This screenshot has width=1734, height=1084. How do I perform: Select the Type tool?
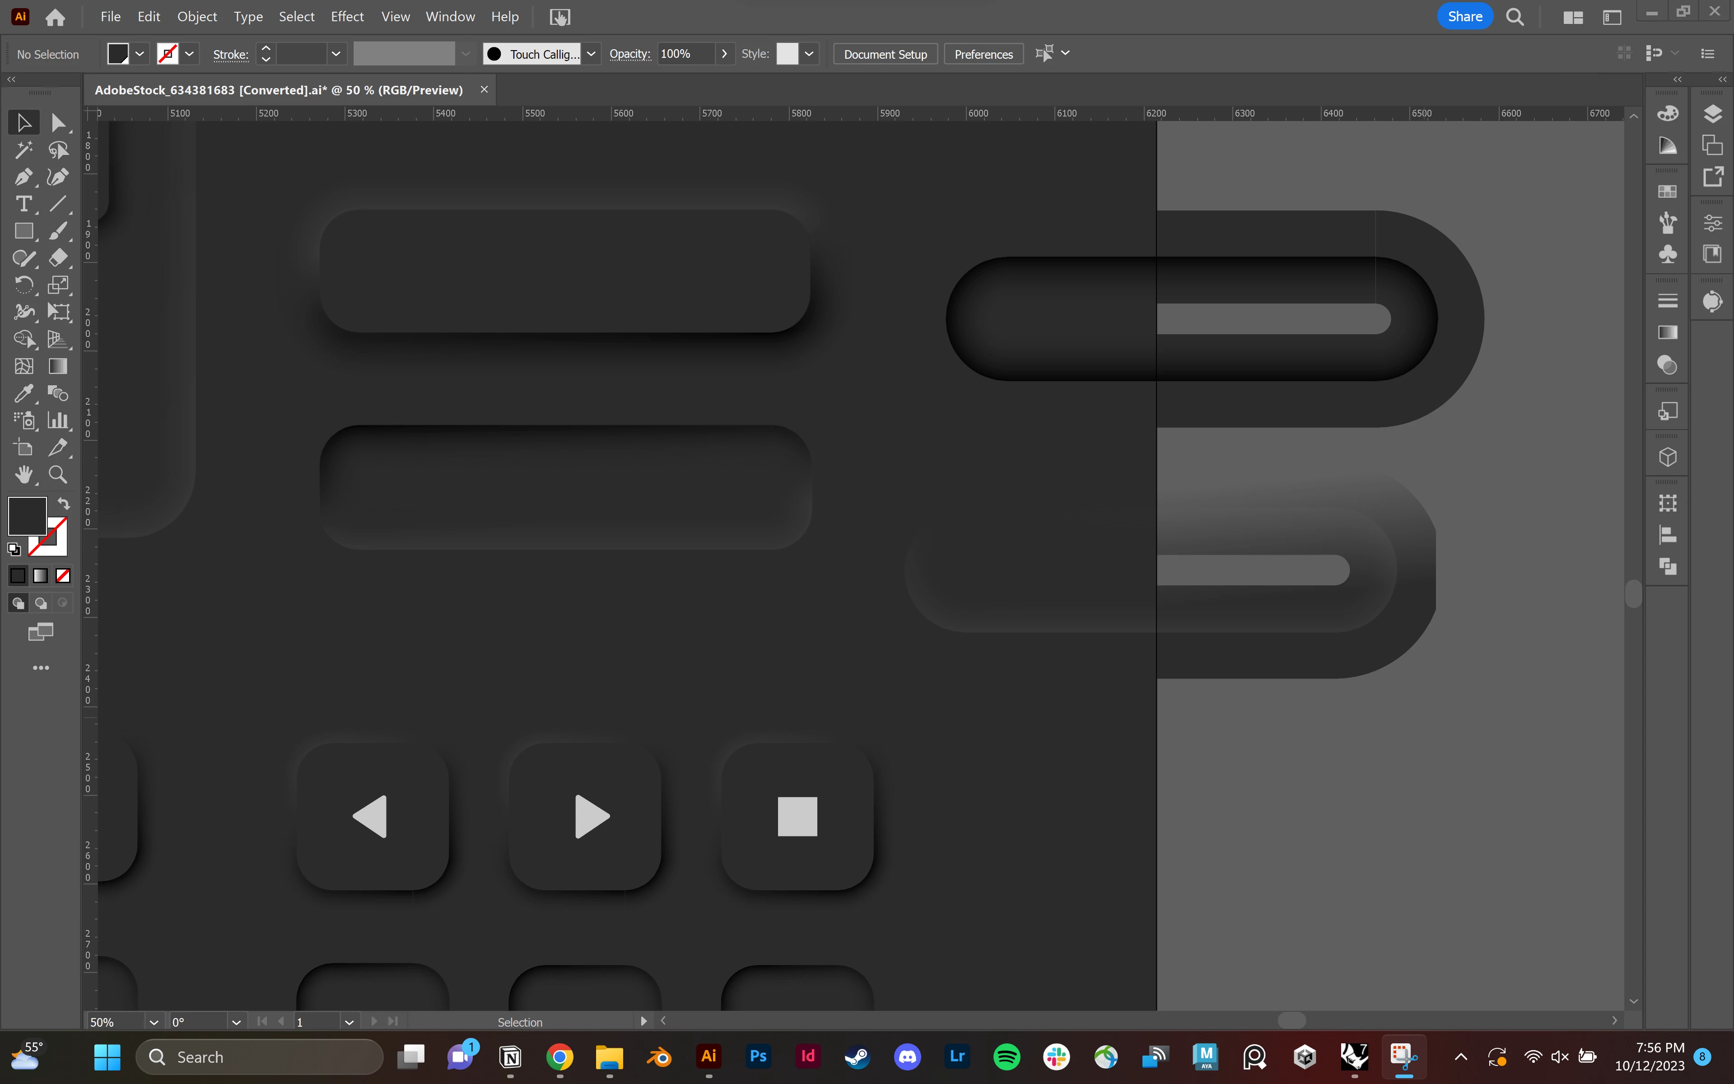[23, 204]
